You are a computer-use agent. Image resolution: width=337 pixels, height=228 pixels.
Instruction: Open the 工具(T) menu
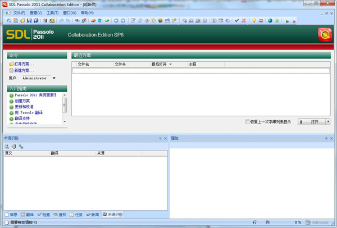[52, 13]
